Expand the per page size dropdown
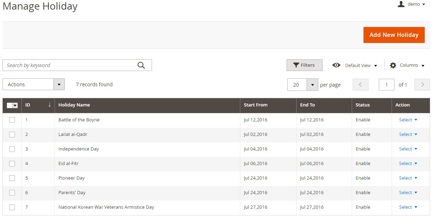The height and width of the screenshot is (219, 434). tap(312, 85)
